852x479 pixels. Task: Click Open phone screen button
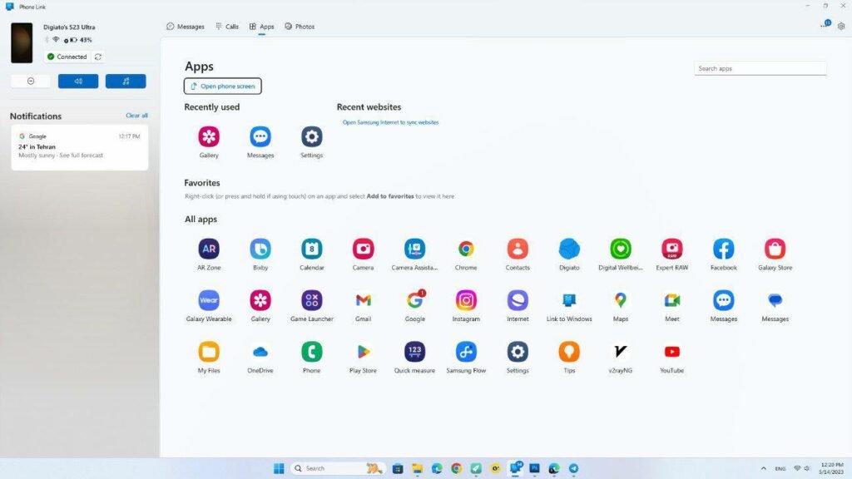(x=223, y=86)
